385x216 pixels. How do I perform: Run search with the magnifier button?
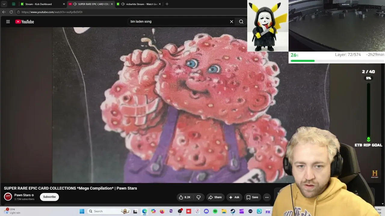point(241,22)
